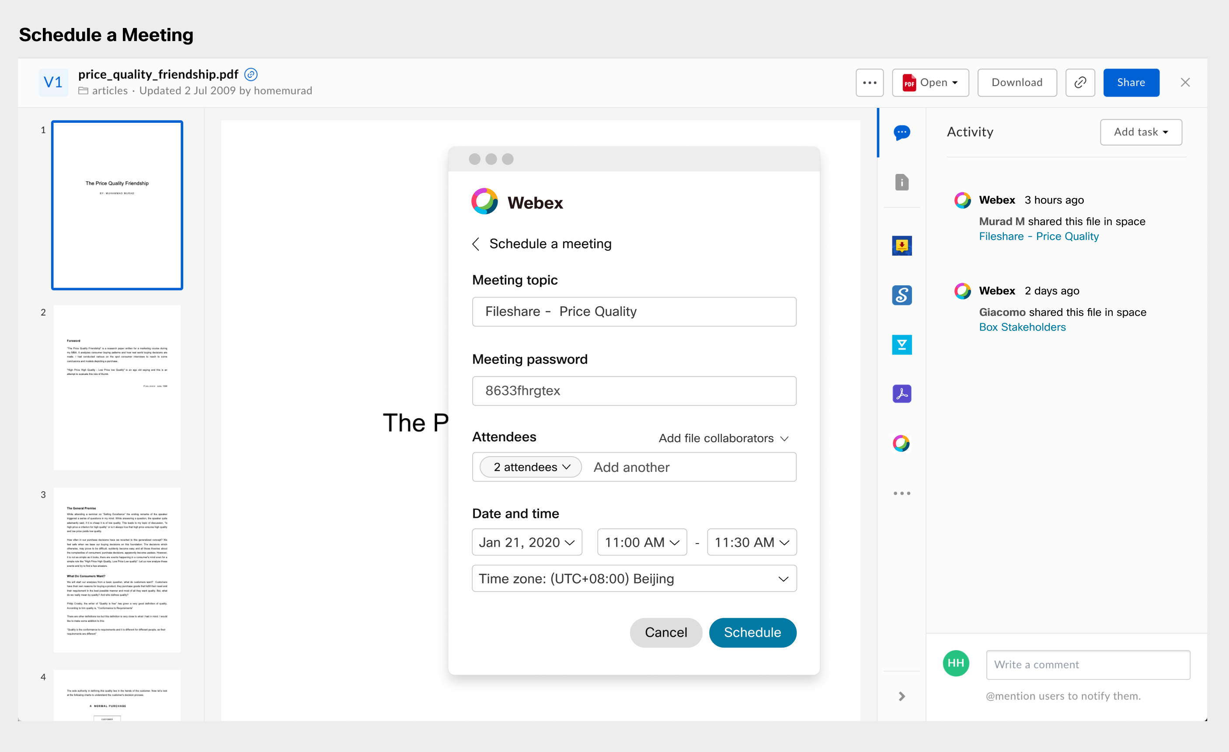The height and width of the screenshot is (752, 1229).
Task: Cancel the Webex meeting dialog
Action: click(x=666, y=632)
